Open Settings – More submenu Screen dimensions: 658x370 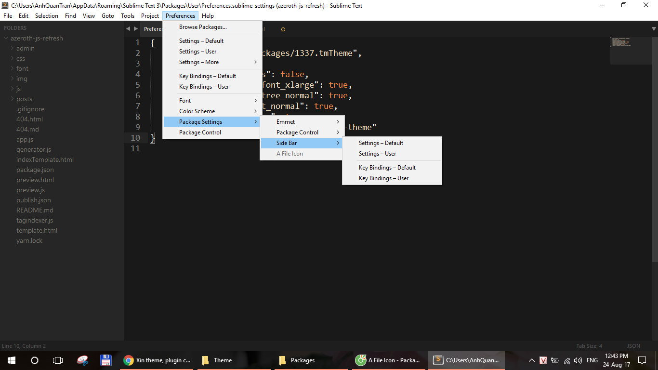212,62
